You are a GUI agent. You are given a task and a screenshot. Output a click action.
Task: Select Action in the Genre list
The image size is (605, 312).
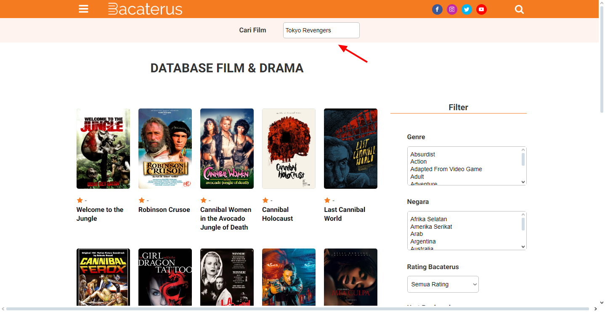pyautogui.click(x=419, y=161)
